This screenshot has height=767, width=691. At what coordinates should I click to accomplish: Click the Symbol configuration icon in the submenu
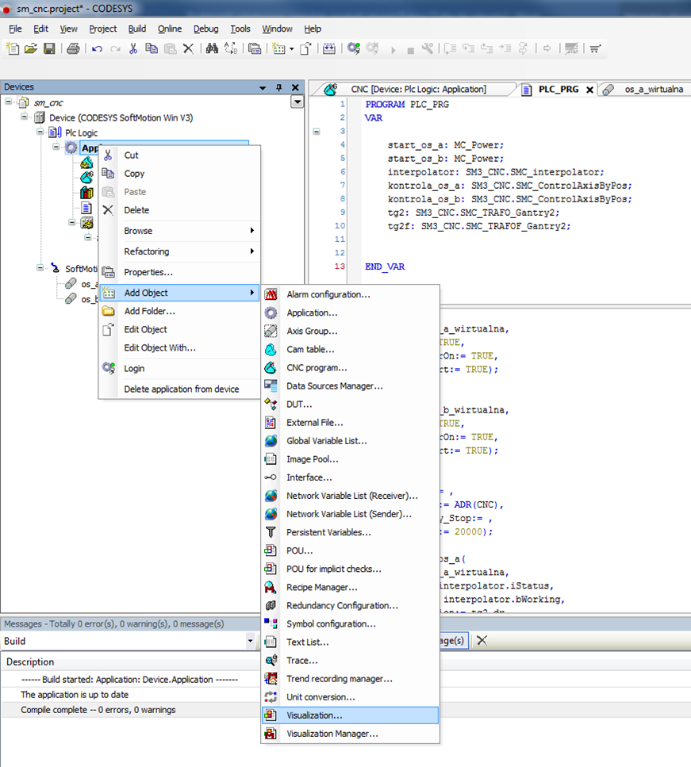coord(271,623)
